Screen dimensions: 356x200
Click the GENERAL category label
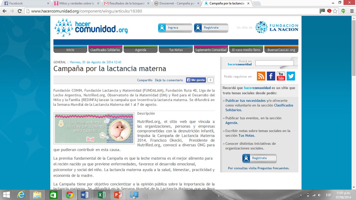[x=60, y=62]
